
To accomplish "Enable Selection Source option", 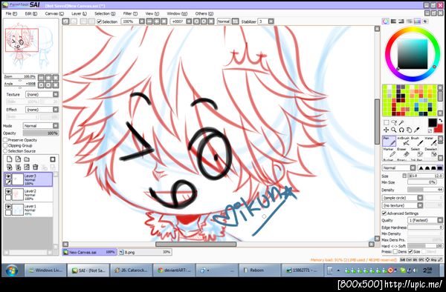I will 5,151.
